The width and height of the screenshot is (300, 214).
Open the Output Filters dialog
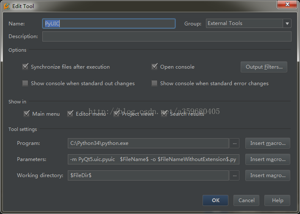pos(264,67)
